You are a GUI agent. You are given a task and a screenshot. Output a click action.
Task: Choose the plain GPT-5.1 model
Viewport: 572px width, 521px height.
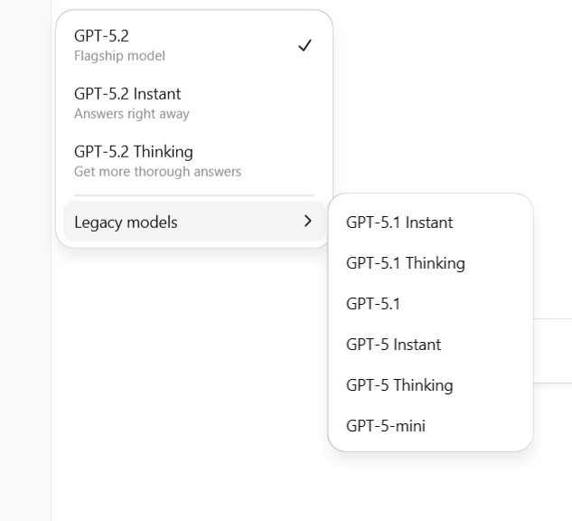372,304
